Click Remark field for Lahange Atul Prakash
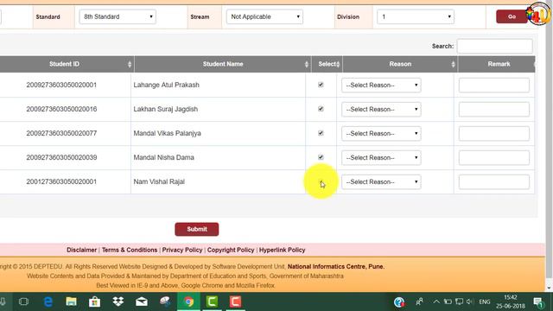Screen dimensions: 553x311 point(494,86)
